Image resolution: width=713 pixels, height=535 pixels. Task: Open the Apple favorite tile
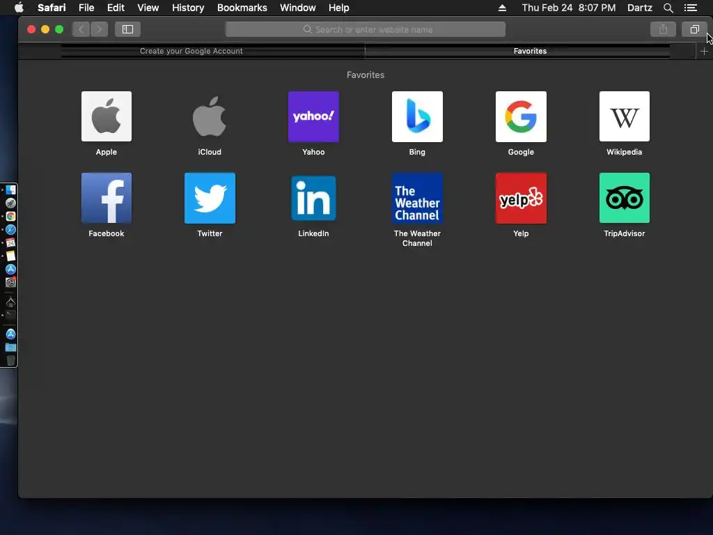107,116
